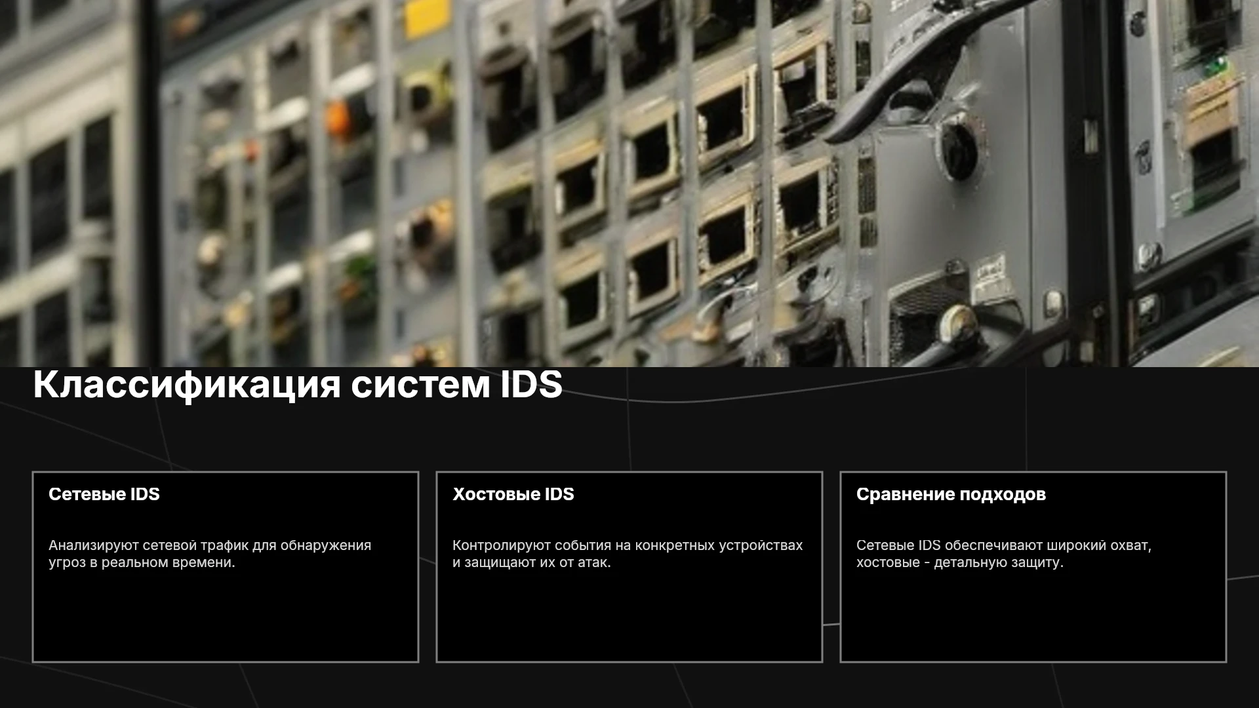Select the "Сравнение подходов" card heading
The height and width of the screenshot is (708, 1259).
(x=951, y=494)
